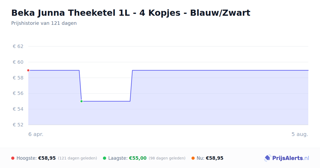This screenshot has width=320, height=168.
Task: Click the € 56 axis label
Action: tap(18, 93)
